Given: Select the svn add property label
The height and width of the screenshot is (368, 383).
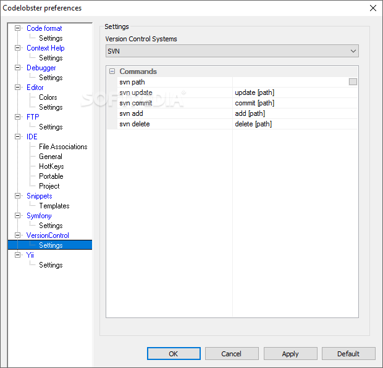Looking at the screenshot, I should coord(131,113).
